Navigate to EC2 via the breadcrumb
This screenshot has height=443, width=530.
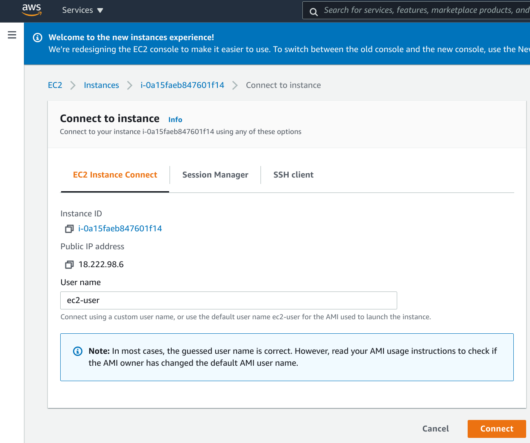click(55, 85)
